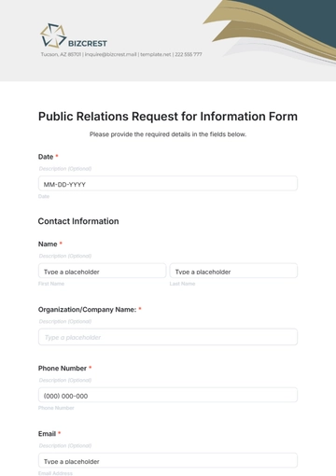Click the 'Description (Optional)' text under Organization/Company Name

click(x=65, y=321)
